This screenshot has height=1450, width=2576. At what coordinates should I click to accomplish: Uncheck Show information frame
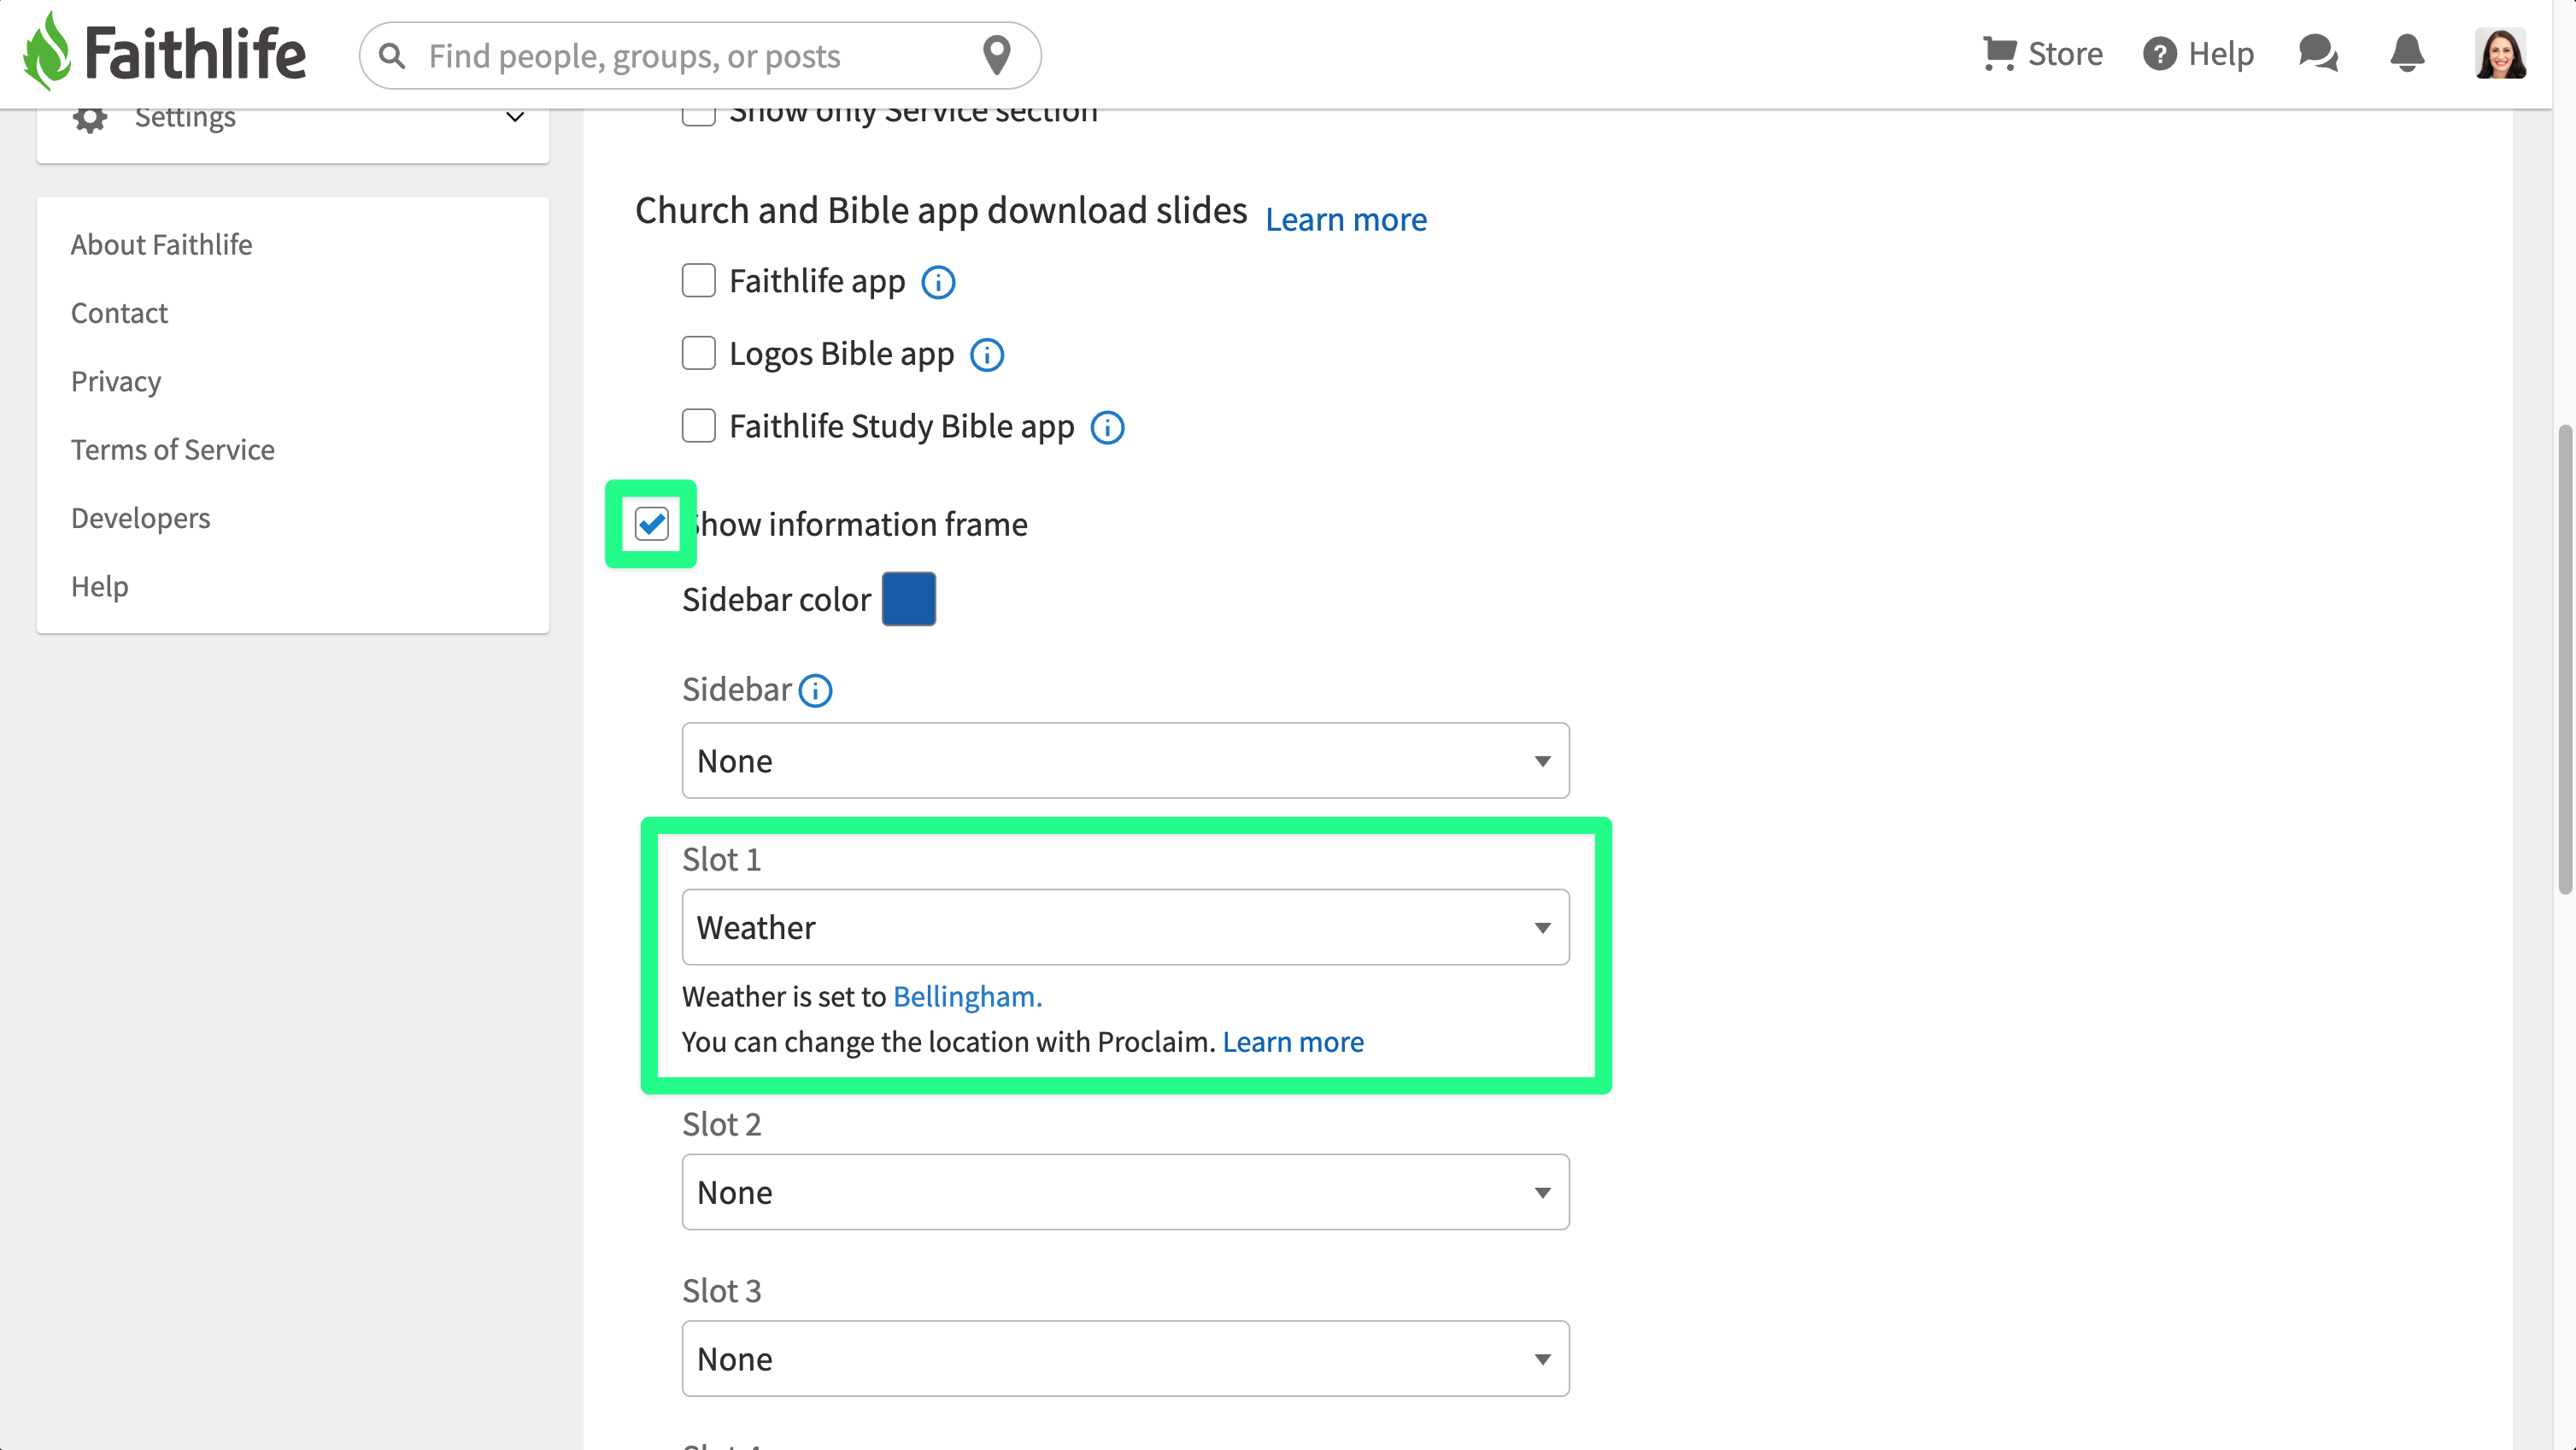pyautogui.click(x=652, y=524)
